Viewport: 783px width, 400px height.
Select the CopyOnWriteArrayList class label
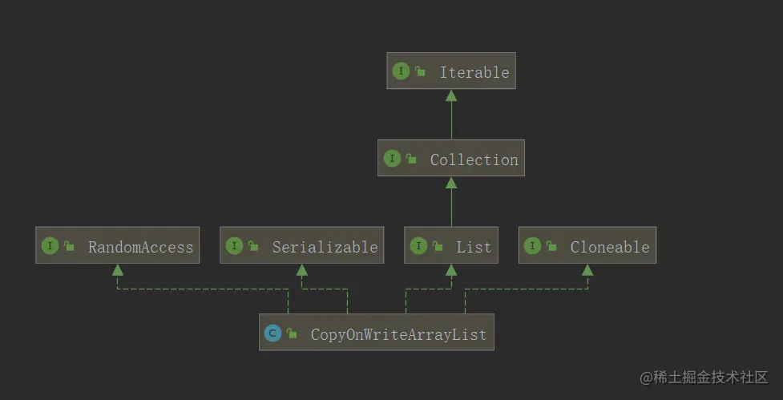point(398,334)
